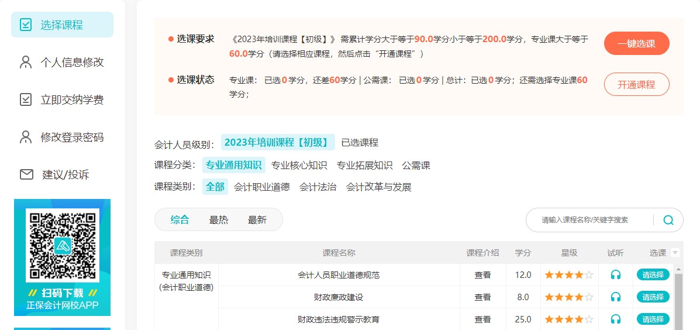Click the 12.0 credit value
Image resolution: width=700 pixels, height=330 pixels.
(x=523, y=275)
